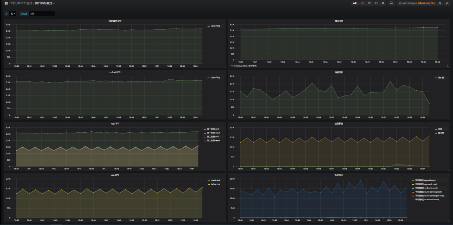This screenshot has height=225, width=453.
Task: Click the Refresh every 10s text
Action: (426, 3)
